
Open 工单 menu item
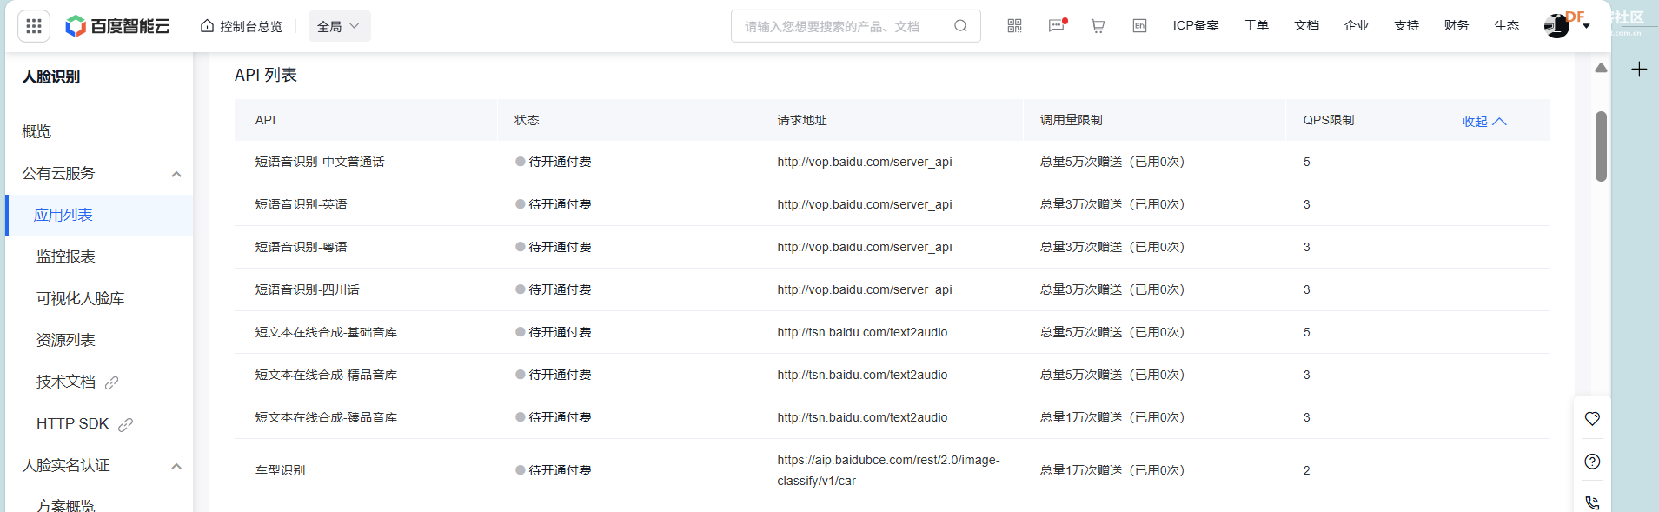pos(1256,26)
